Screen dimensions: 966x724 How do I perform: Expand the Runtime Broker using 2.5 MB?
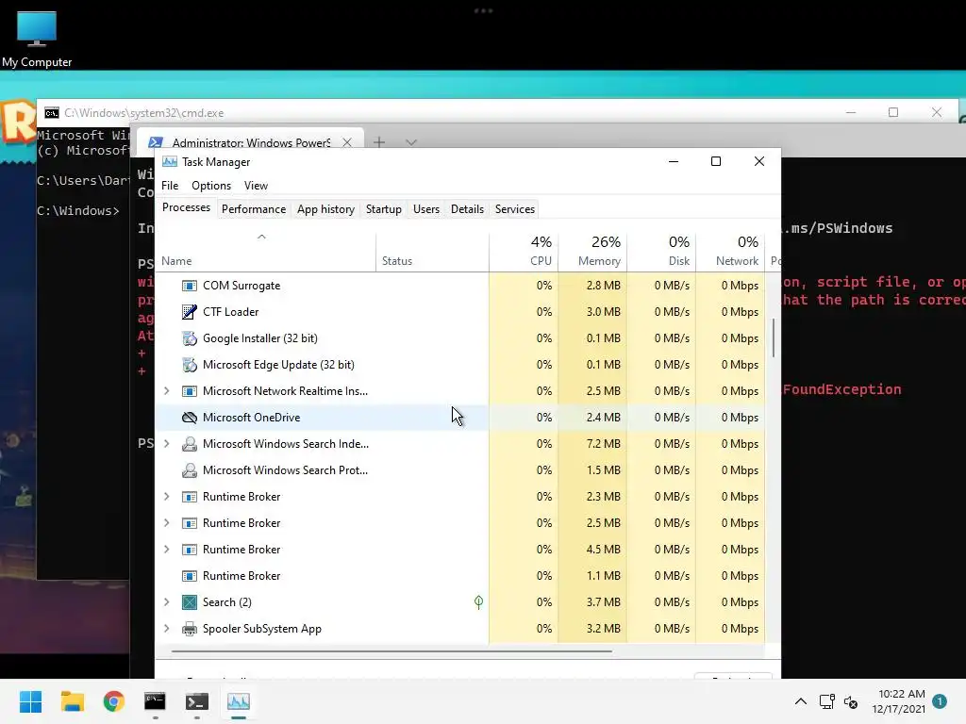[166, 523]
